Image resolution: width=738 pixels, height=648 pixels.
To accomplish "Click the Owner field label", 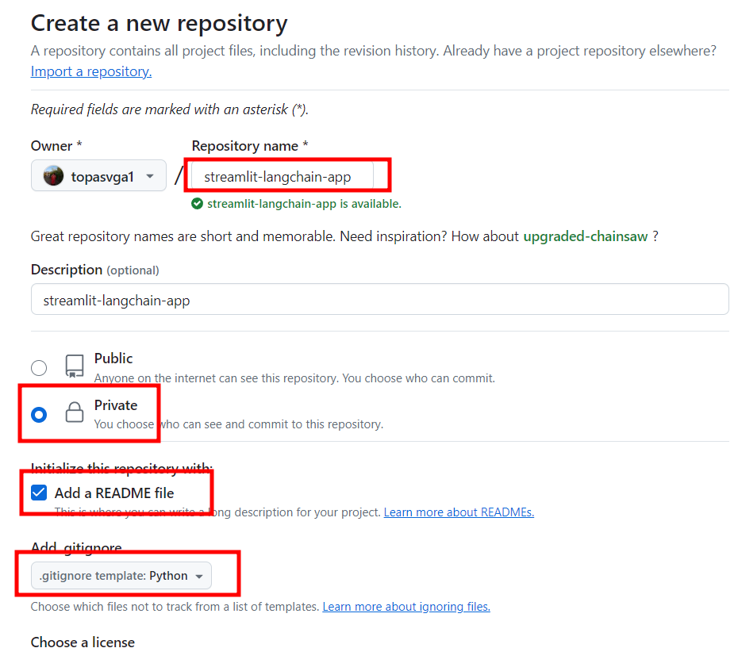I will (56, 146).
